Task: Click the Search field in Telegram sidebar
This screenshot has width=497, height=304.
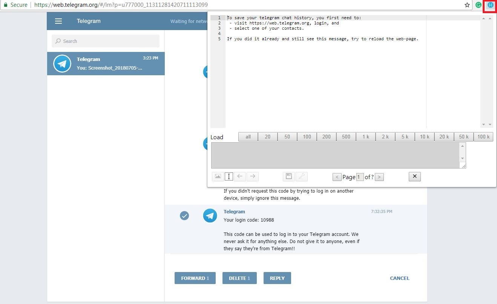Action: point(106,41)
